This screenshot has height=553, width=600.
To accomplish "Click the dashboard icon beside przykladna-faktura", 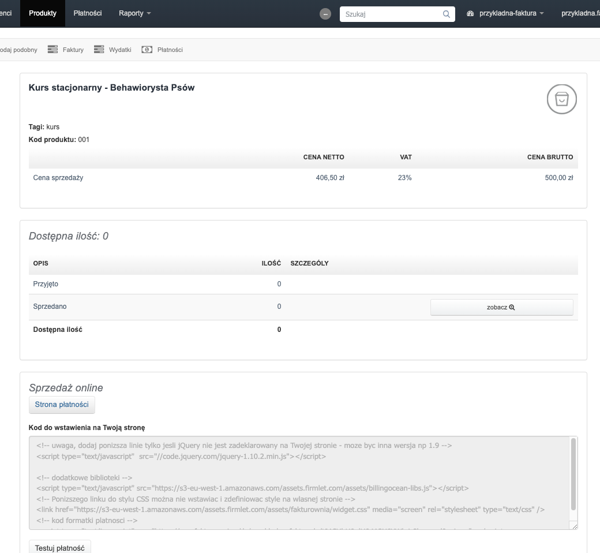I will coord(470,13).
